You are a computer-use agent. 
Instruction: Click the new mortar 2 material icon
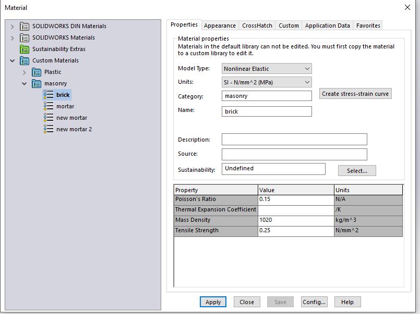point(49,129)
